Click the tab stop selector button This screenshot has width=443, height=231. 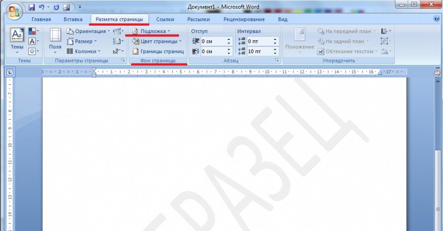pos(10,72)
